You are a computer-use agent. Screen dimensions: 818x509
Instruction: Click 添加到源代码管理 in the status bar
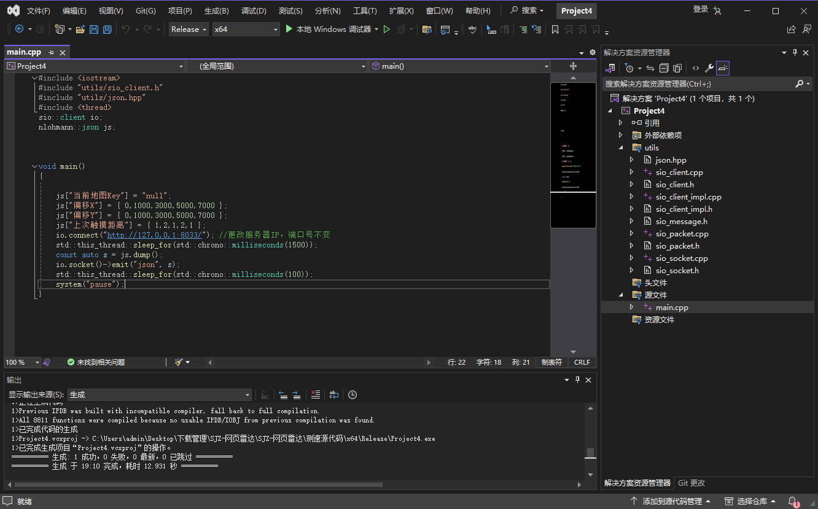pos(671,501)
